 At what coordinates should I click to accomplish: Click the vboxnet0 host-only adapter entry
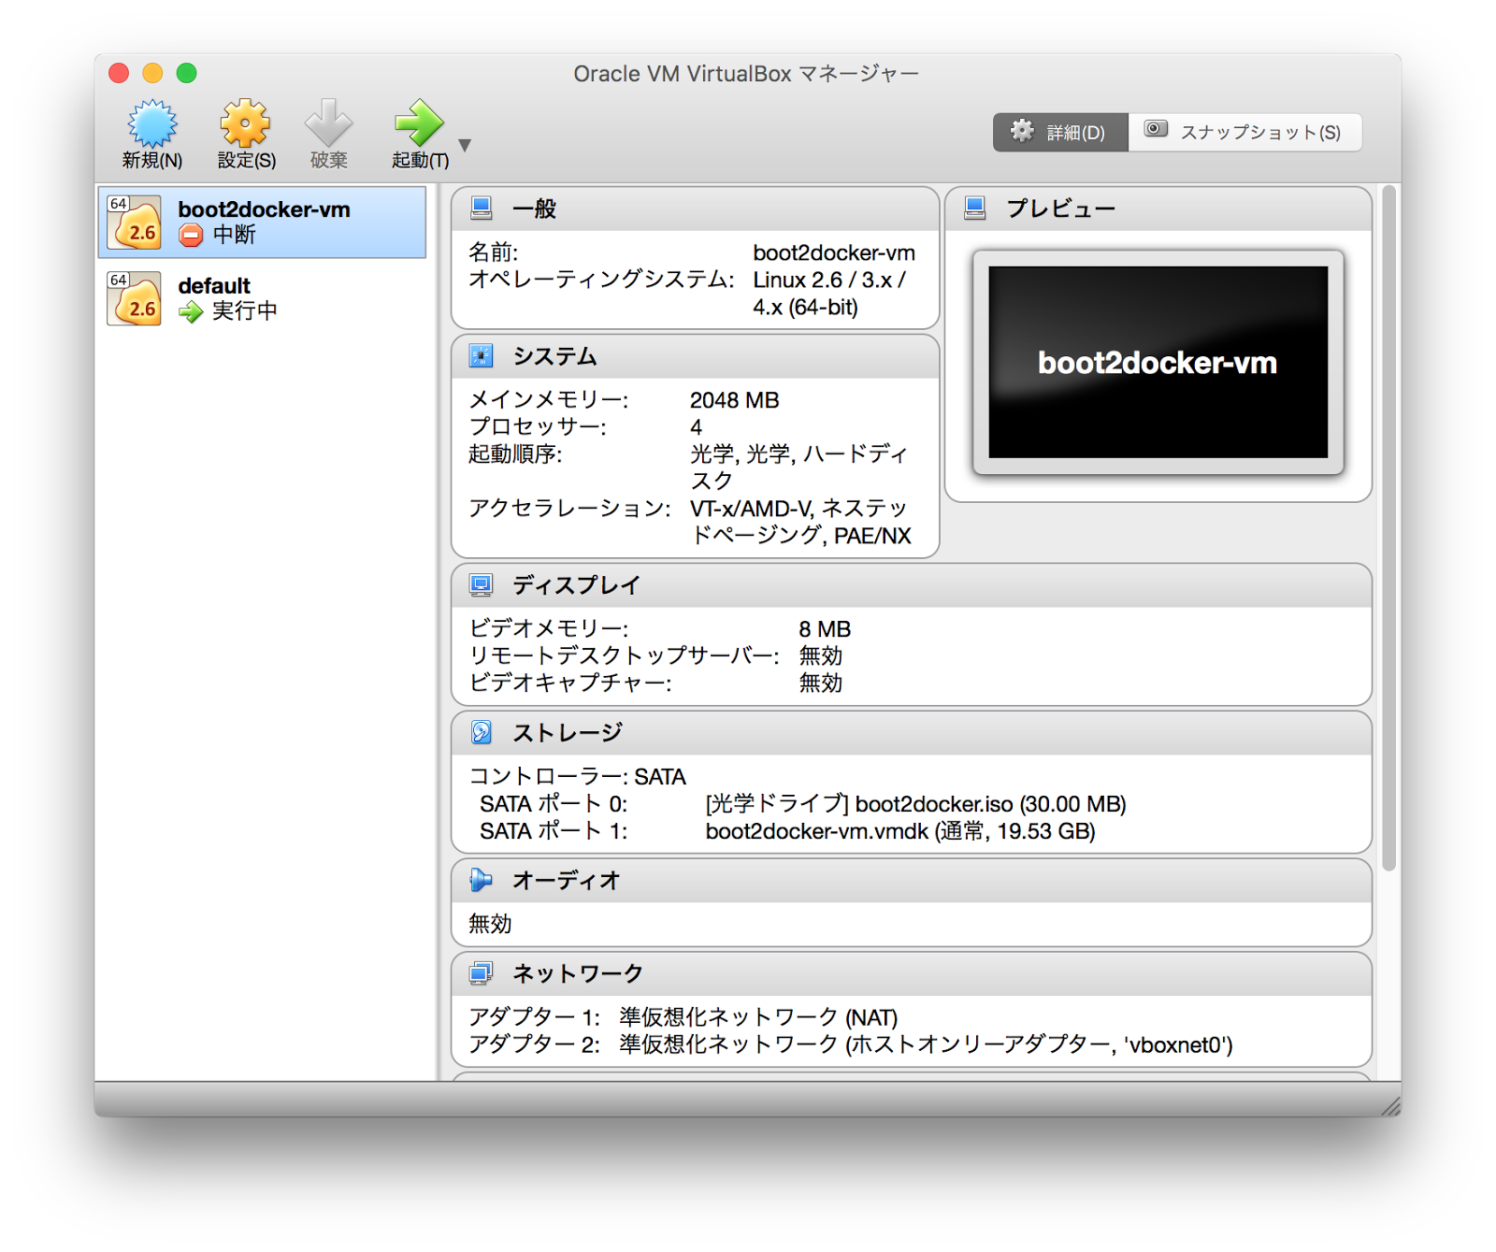pyautogui.click(x=926, y=1044)
